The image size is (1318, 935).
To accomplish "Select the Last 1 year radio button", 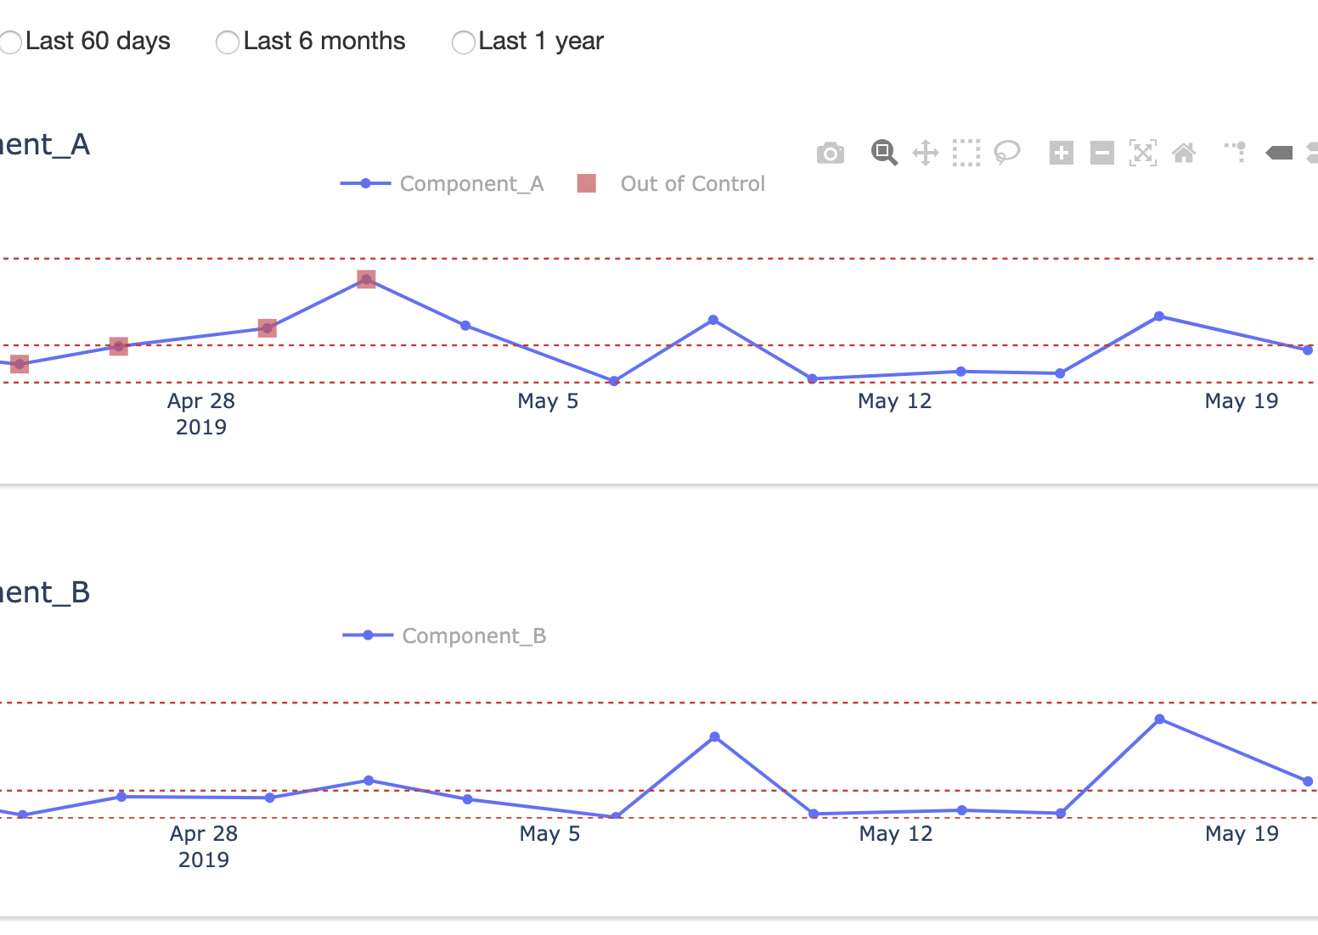I will 463,42.
